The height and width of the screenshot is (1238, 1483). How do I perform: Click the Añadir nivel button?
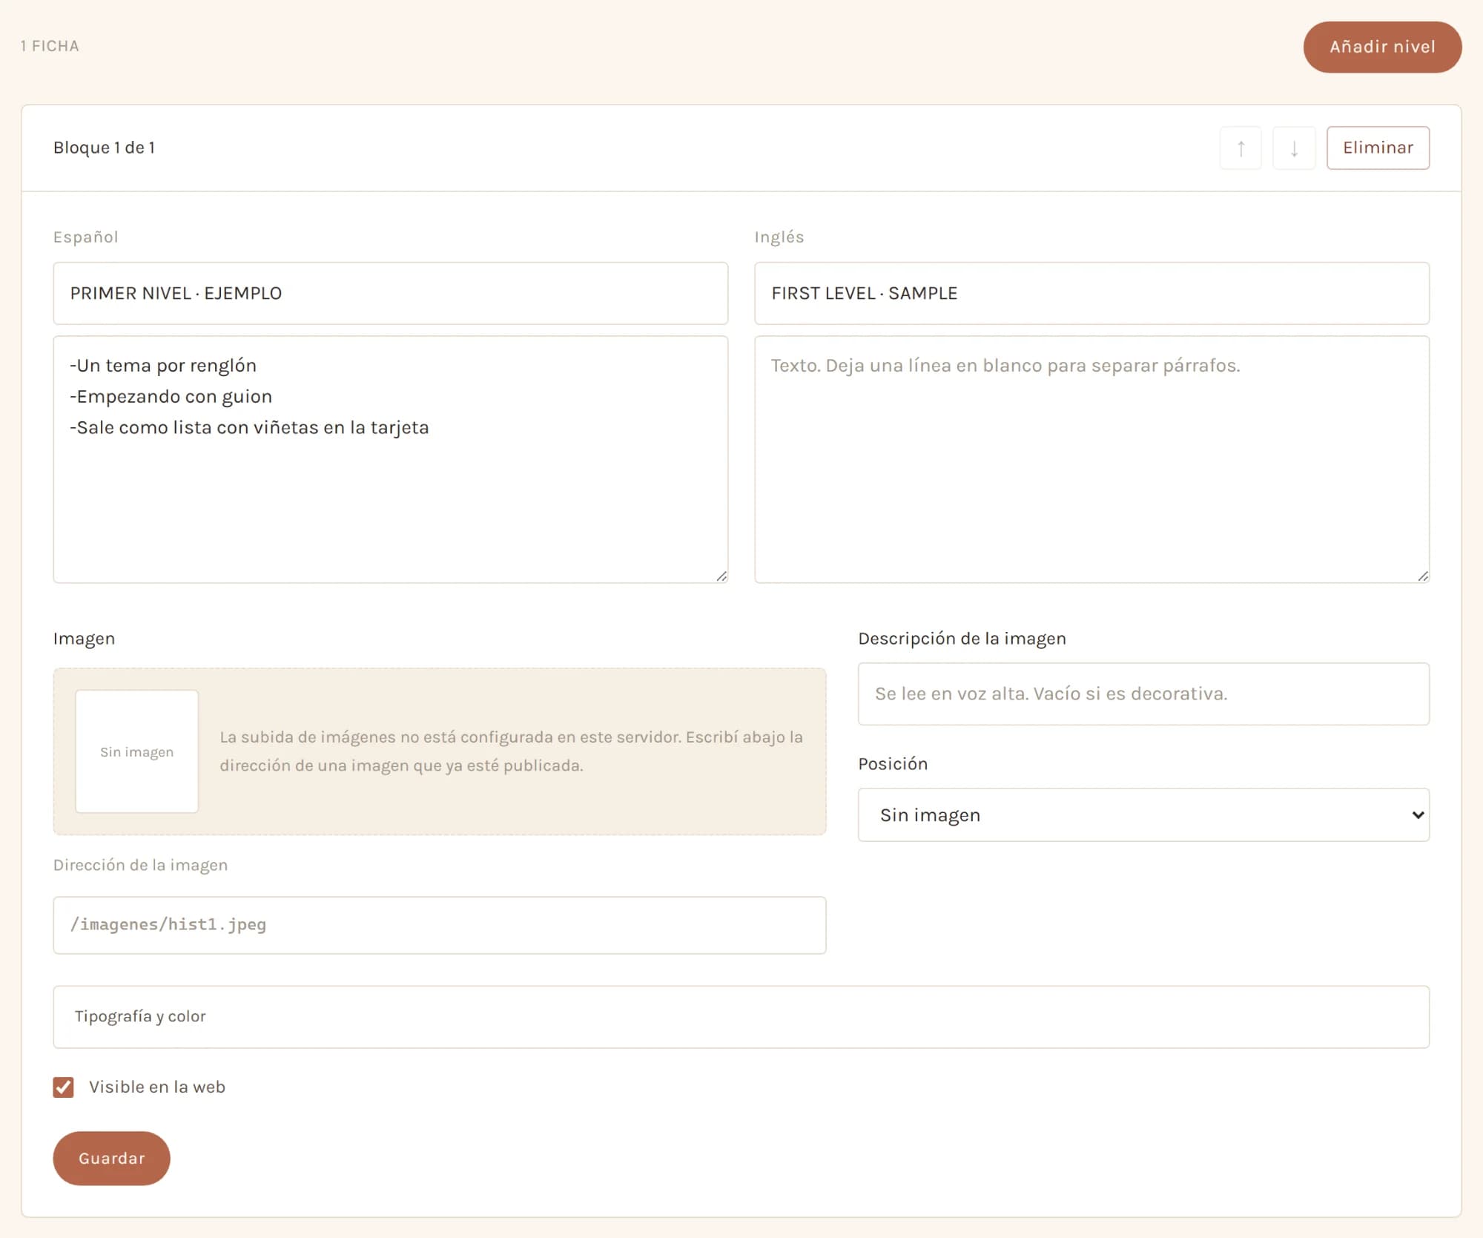(x=1382, y=47)
